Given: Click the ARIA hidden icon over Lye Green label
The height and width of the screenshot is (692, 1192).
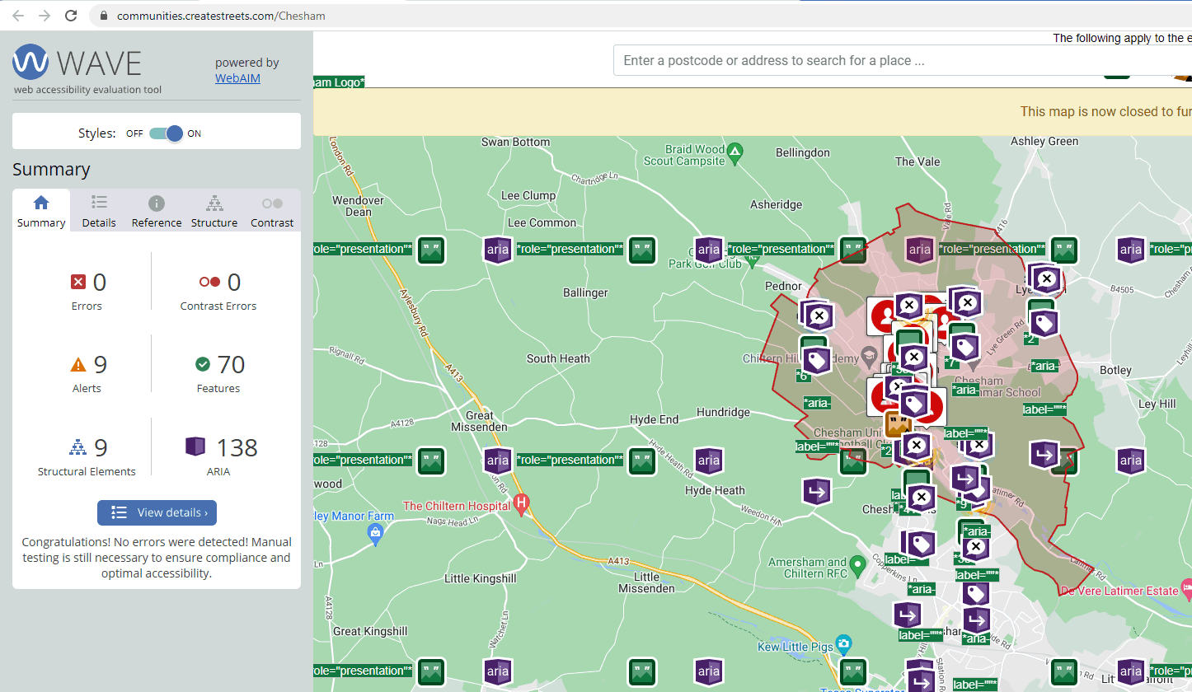Looking at the screenshot, I should 1047,279.
